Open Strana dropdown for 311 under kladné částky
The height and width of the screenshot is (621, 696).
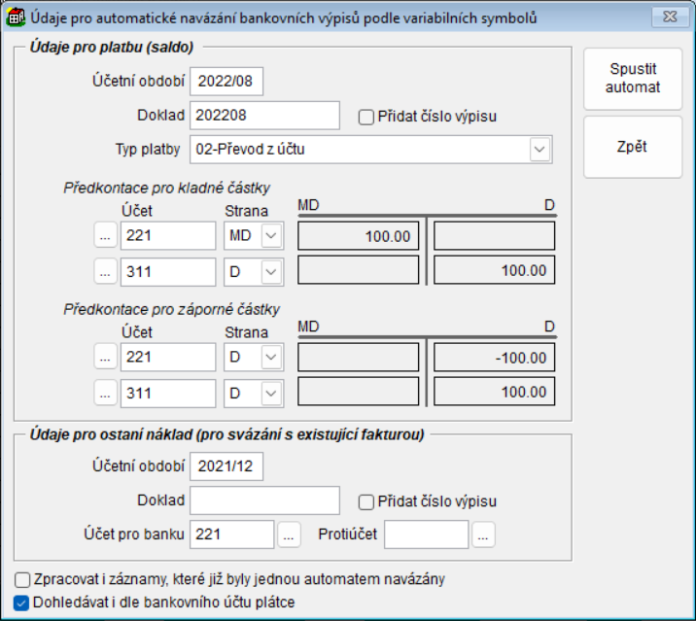271,272
